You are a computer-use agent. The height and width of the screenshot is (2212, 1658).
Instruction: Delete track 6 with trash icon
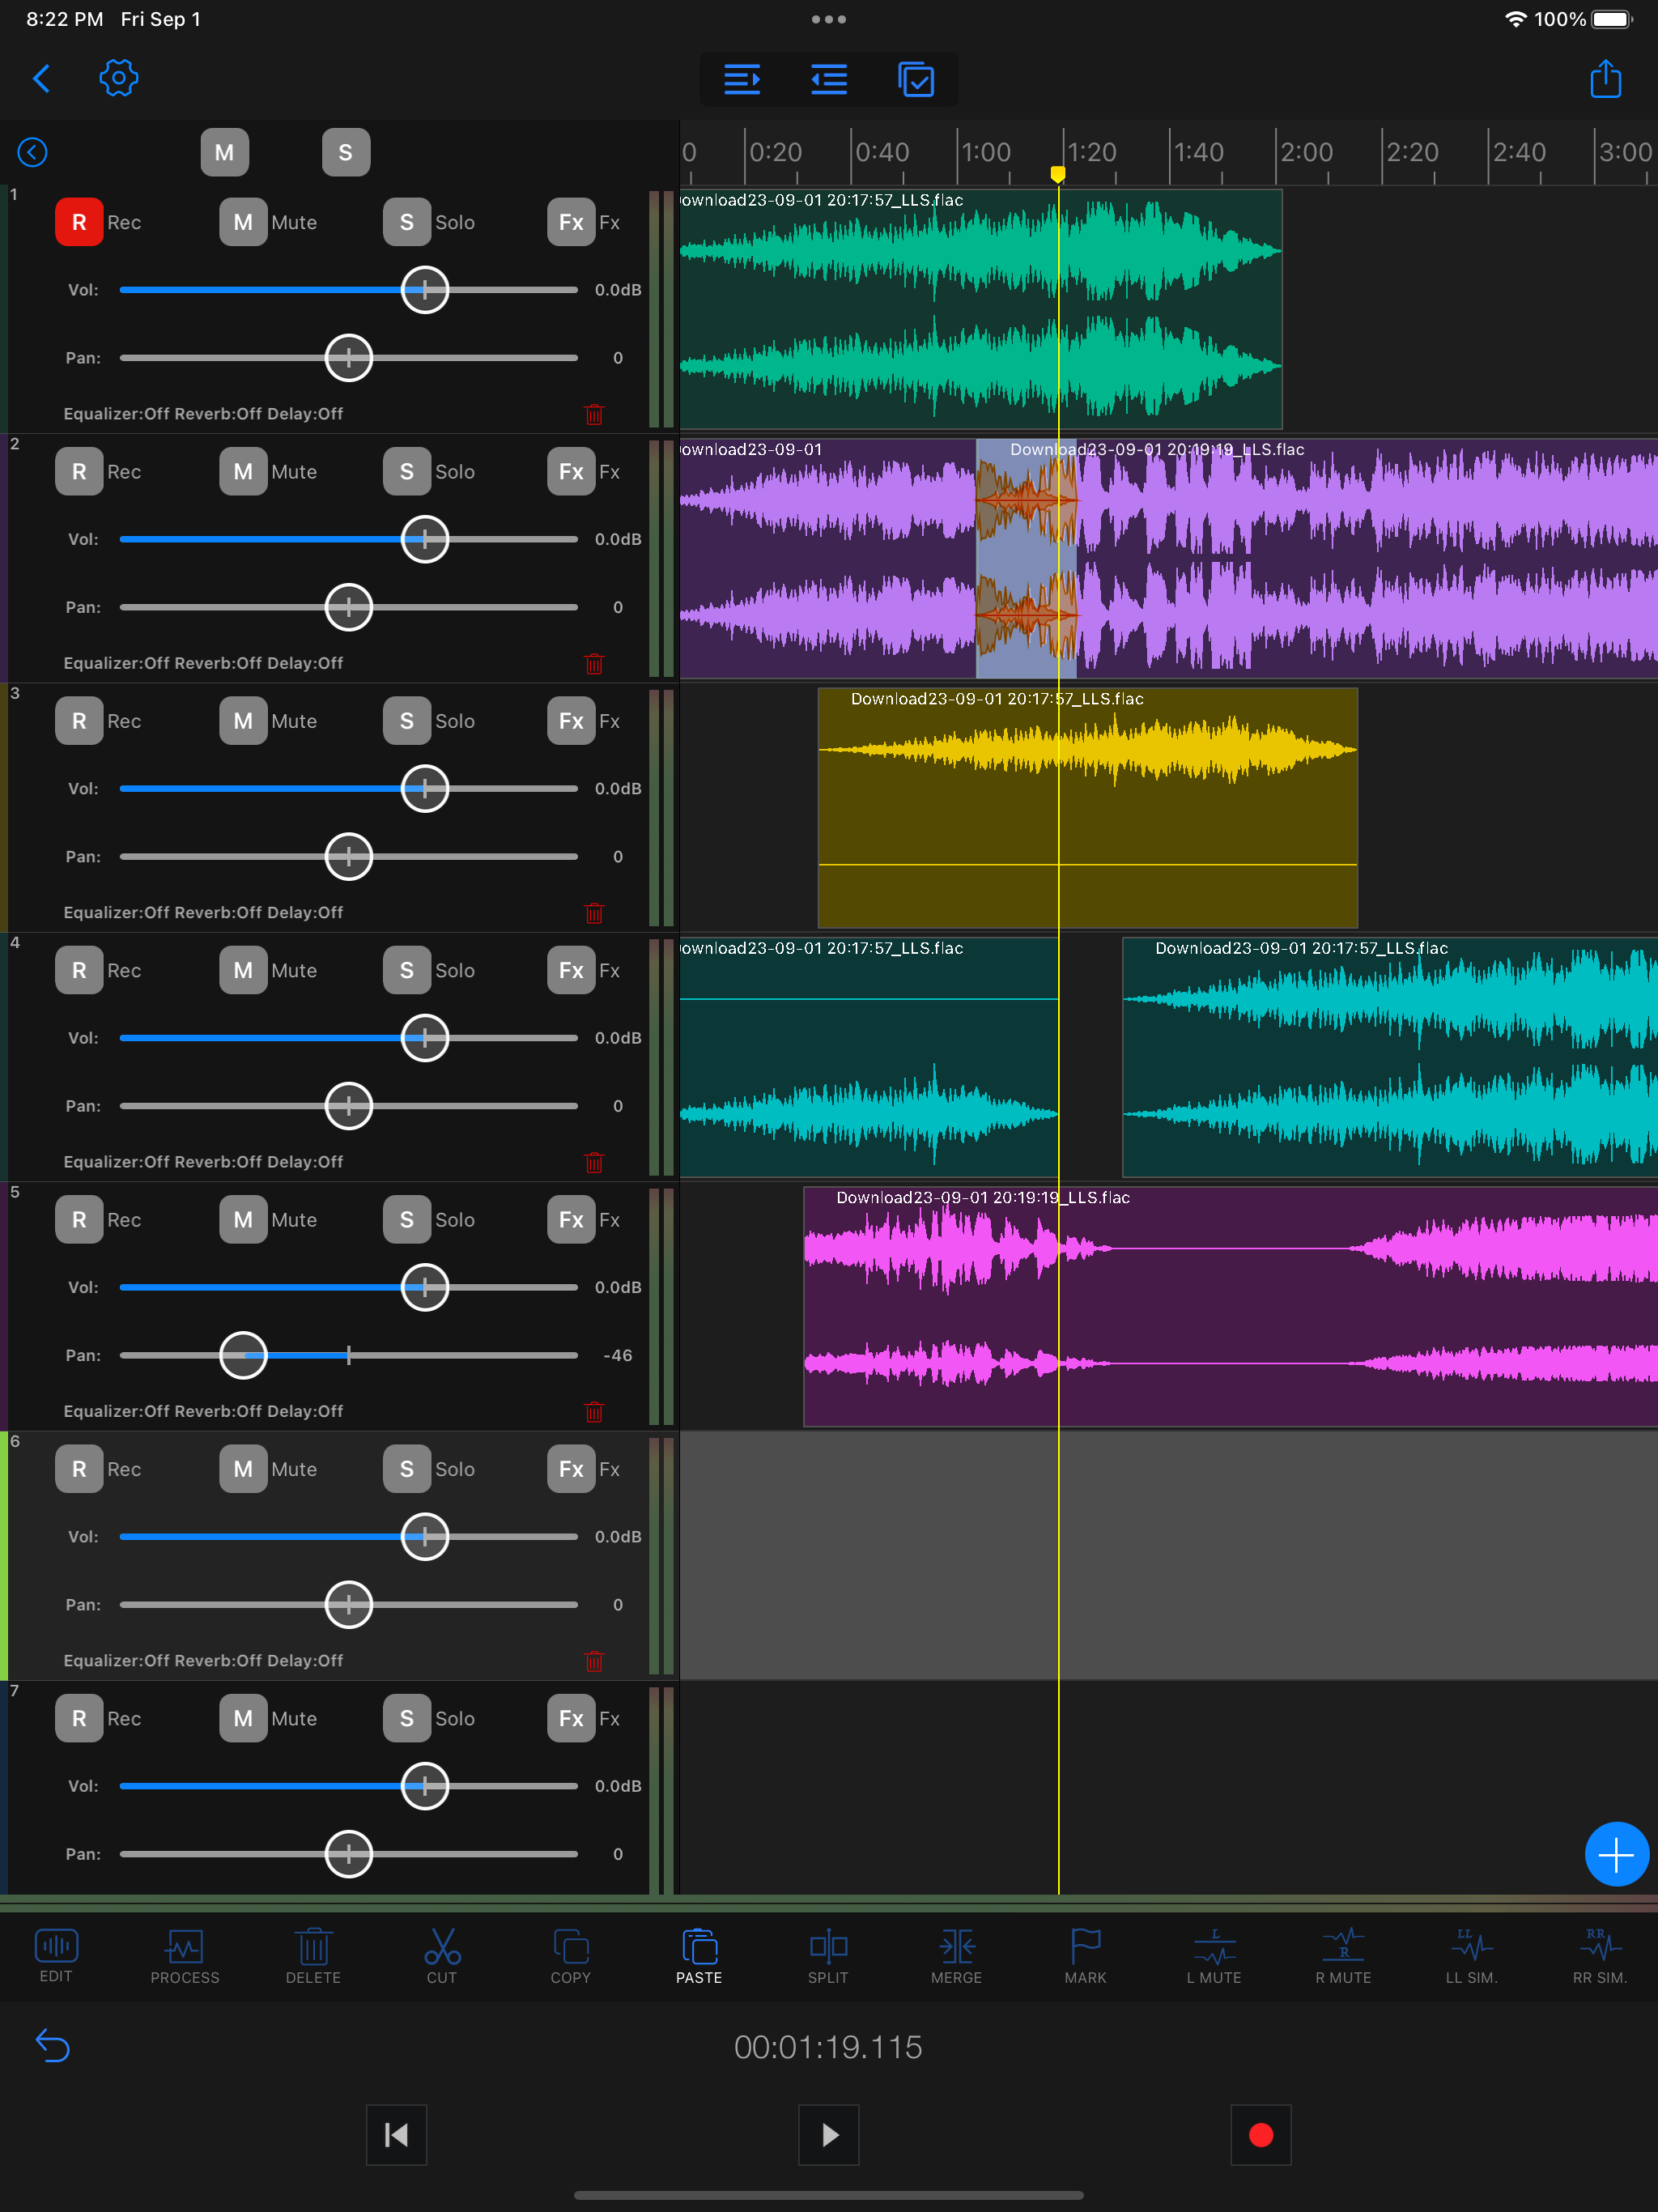pyautogui.click(x=594, y=1661)
